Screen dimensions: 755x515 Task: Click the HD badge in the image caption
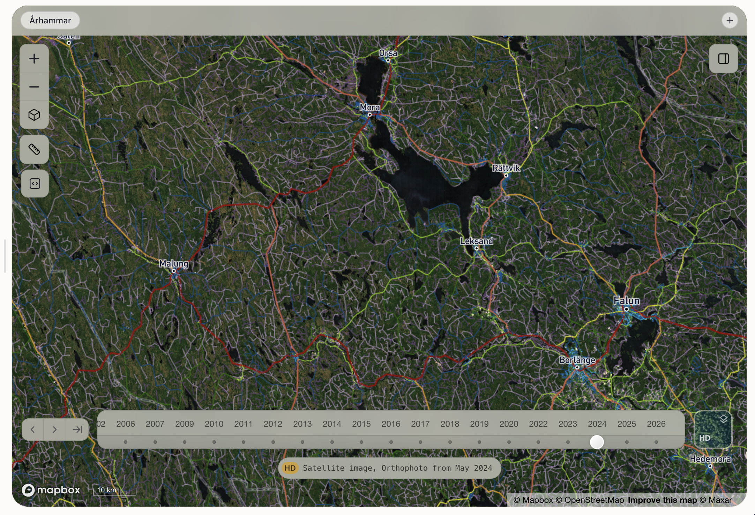point(290,468)
